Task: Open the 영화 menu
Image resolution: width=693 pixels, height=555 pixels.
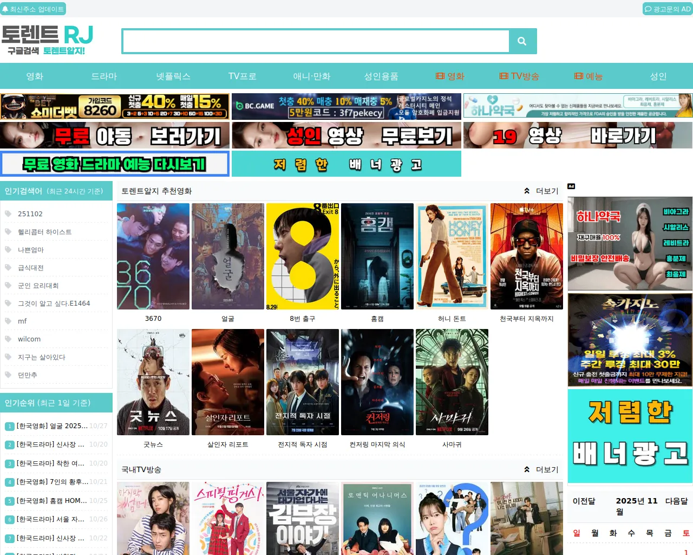Action: click(35, 76)
